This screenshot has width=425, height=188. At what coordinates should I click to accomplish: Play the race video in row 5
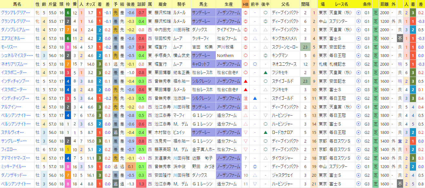(359, 47)
